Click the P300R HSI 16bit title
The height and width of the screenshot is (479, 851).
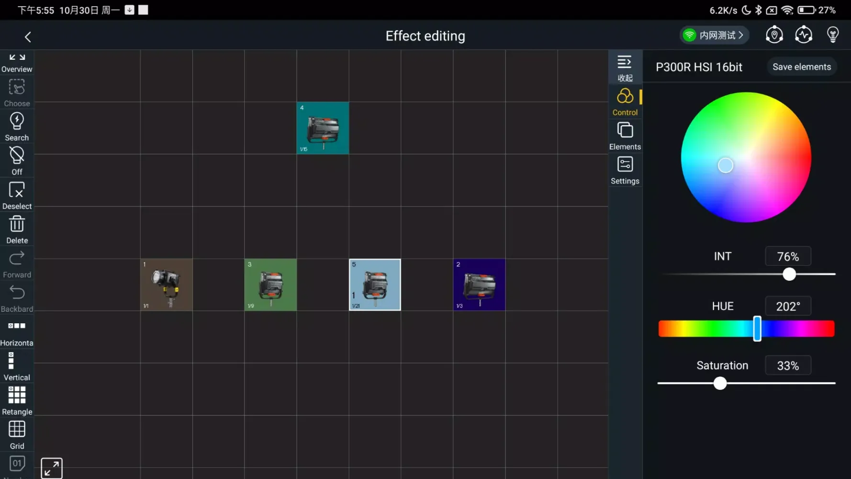pyautogui.click(x=699, y=67)
